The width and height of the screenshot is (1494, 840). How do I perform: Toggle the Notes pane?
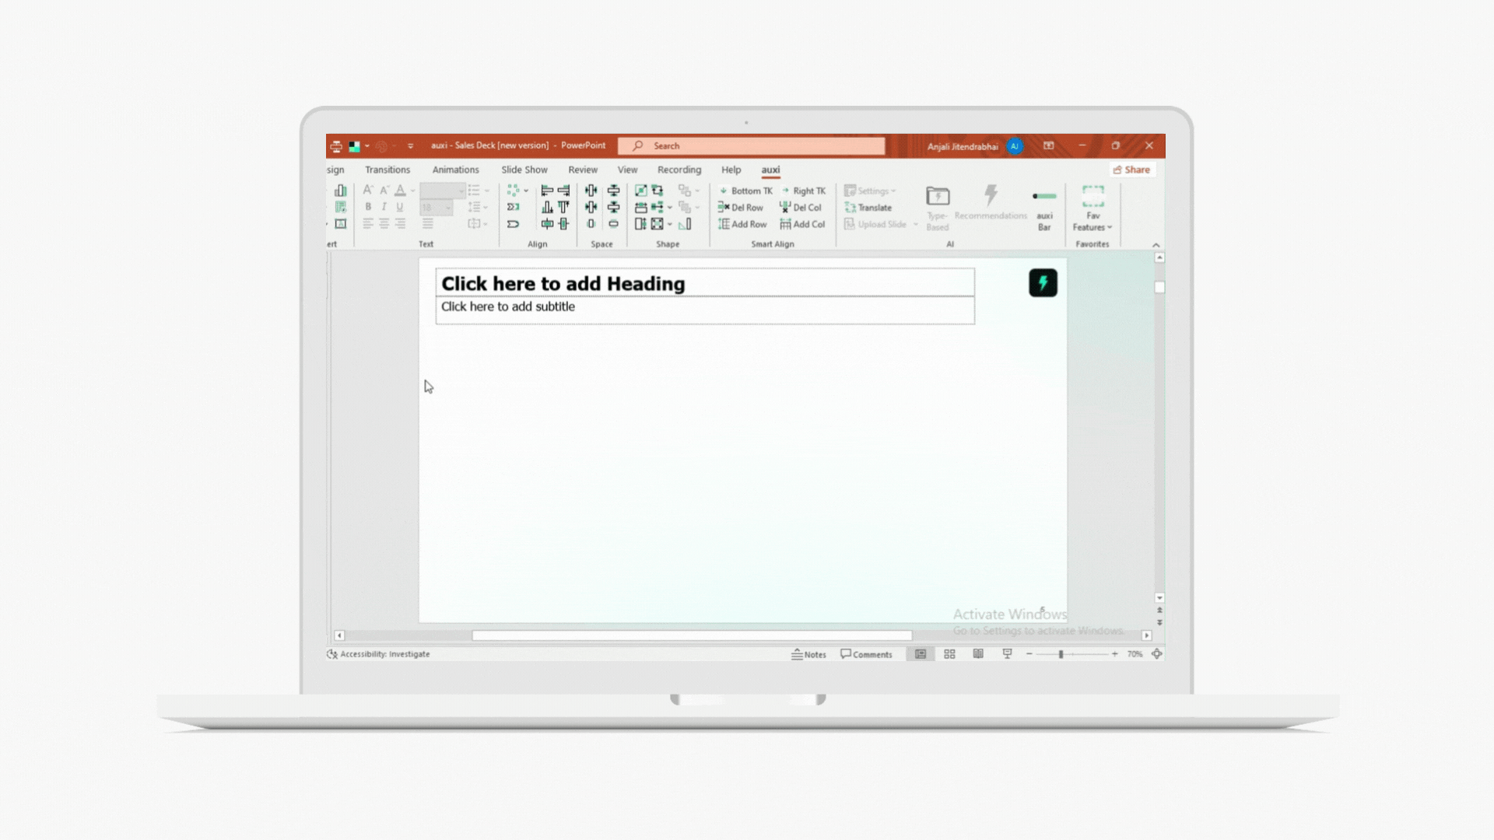pyautogui.click(x=808, y=654)
